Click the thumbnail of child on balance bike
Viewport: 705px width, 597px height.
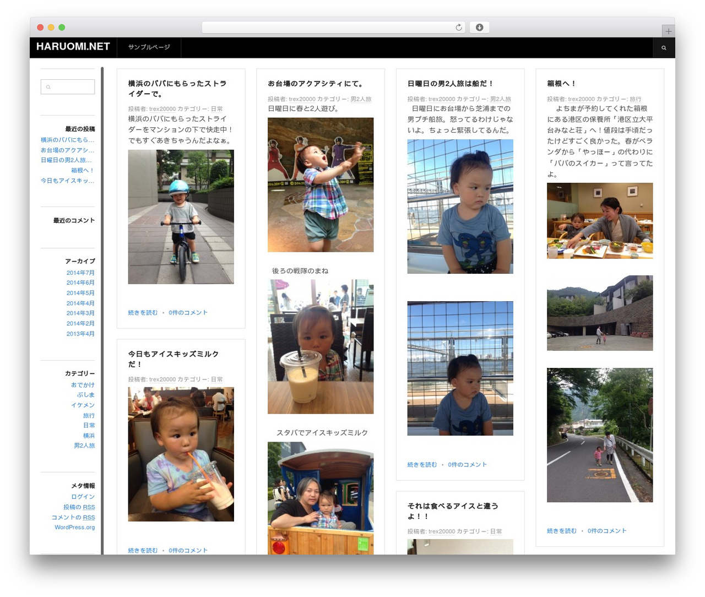click(x=181, y=217)
